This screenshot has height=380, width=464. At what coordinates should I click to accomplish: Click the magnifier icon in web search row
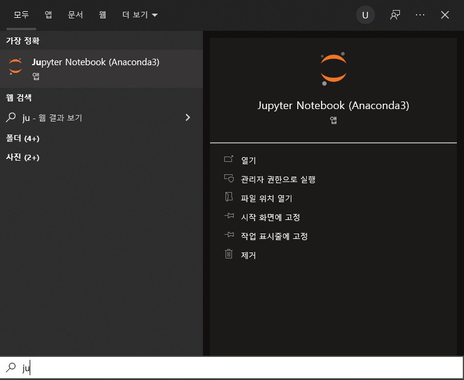11,117
